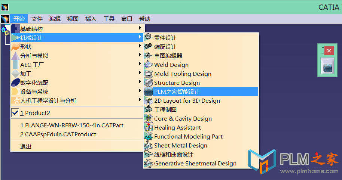This screenshot has height=180, width=342.
Task: Open the 开始 menu
Action: pos(19,19)
